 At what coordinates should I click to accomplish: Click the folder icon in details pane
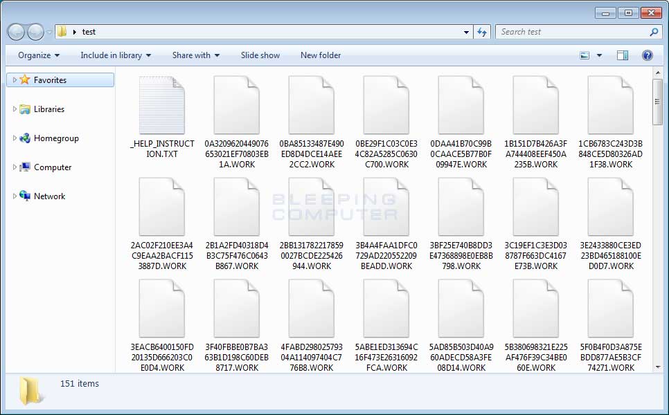click(x=30, y=390)
